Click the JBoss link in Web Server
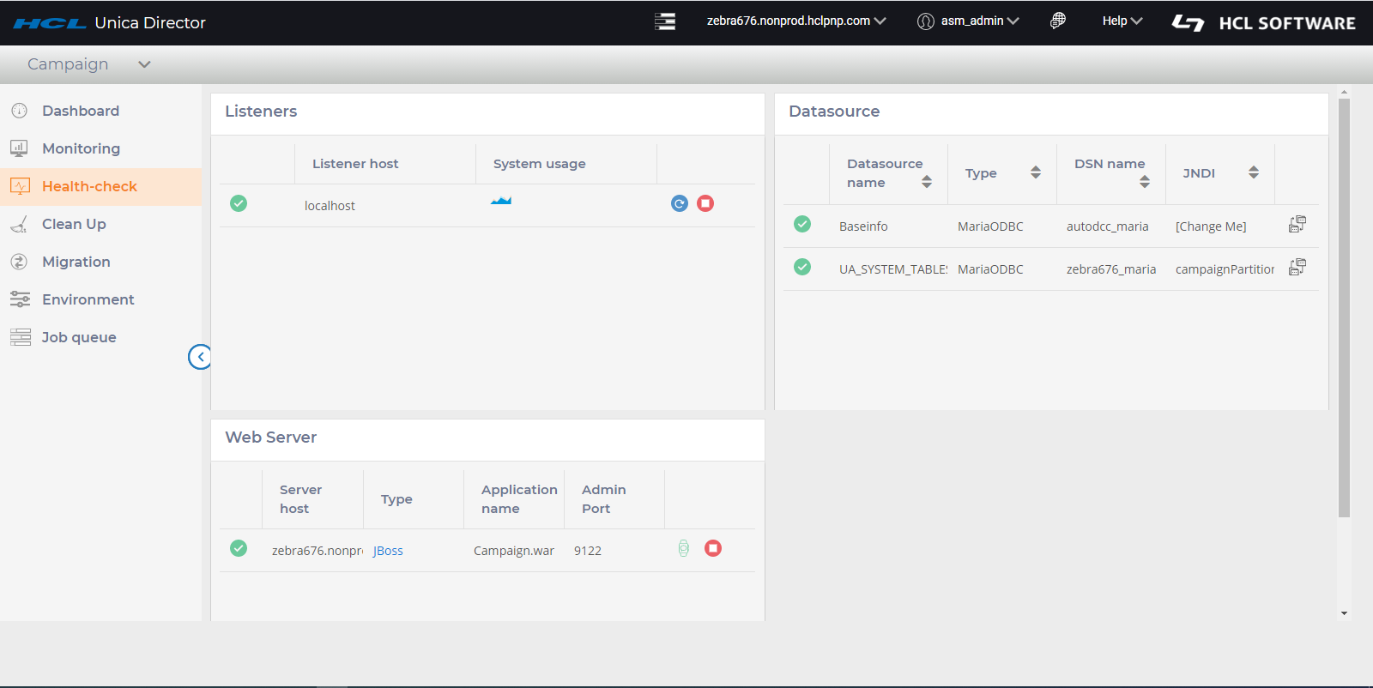This screenshot has width=1373, height=688. [388, 551]
